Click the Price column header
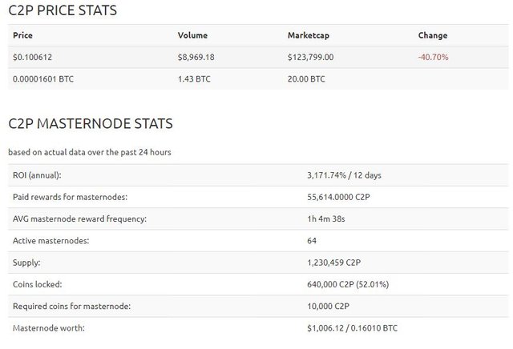 click(x=22, y=35)
